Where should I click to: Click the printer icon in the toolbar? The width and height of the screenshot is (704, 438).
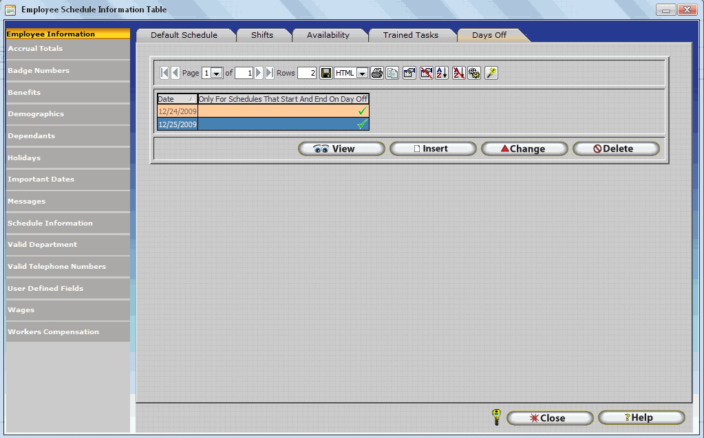[x=377, y=73]
